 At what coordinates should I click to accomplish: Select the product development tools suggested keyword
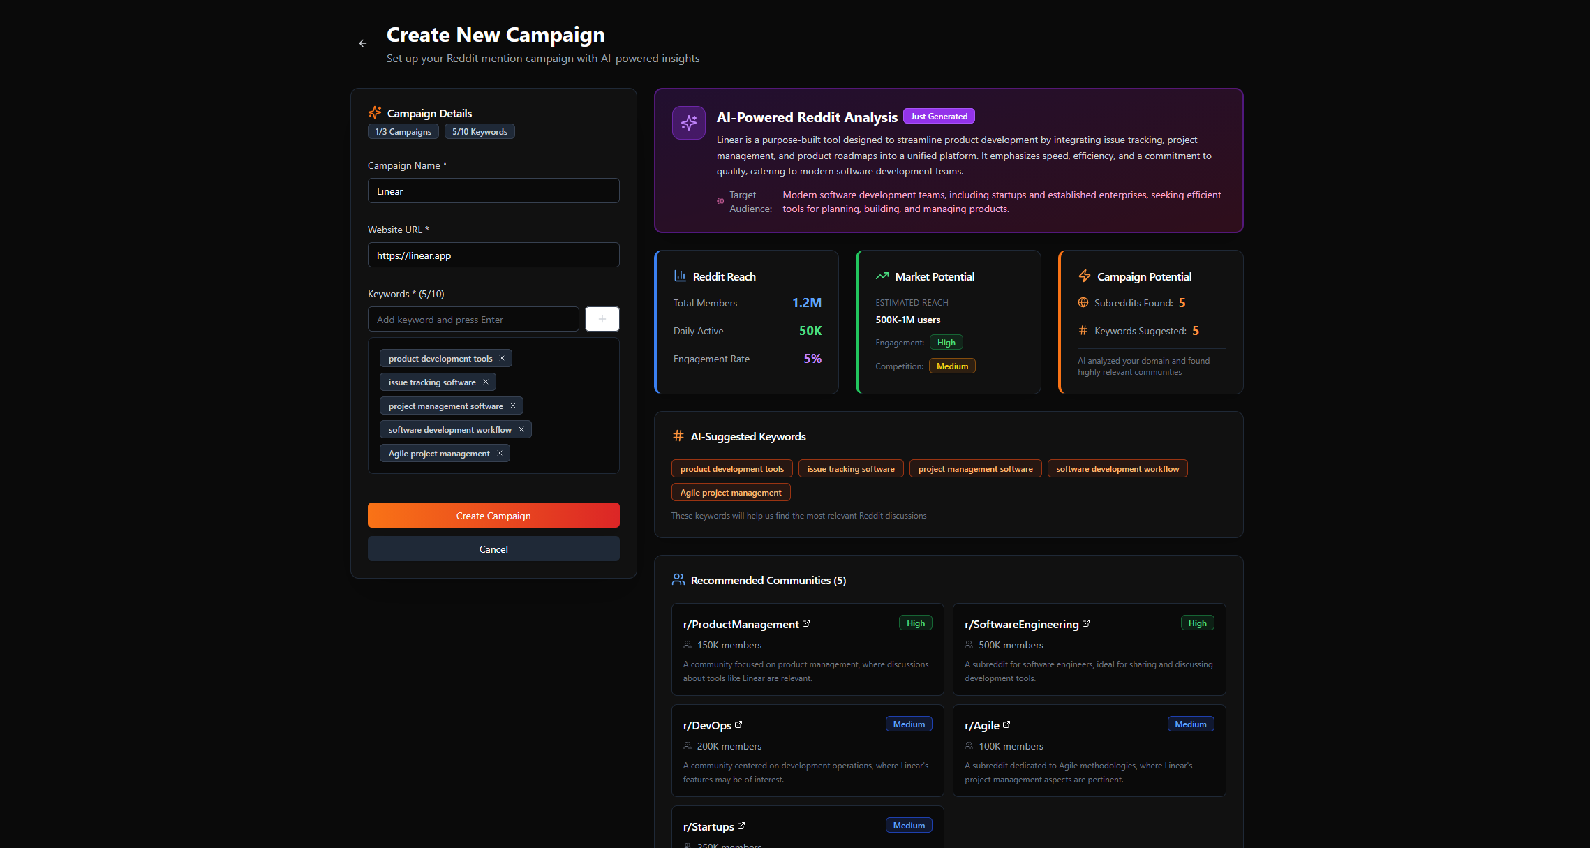(x=731, y=468)
